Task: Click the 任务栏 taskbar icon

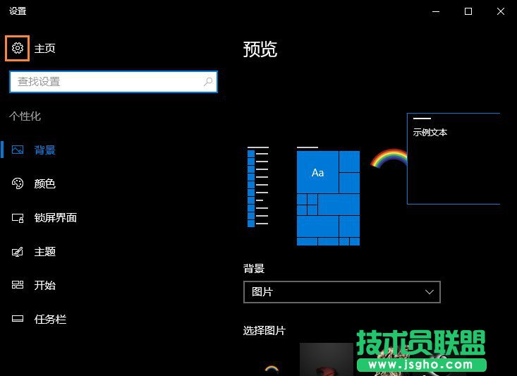Action: click(x=18, y=319)
